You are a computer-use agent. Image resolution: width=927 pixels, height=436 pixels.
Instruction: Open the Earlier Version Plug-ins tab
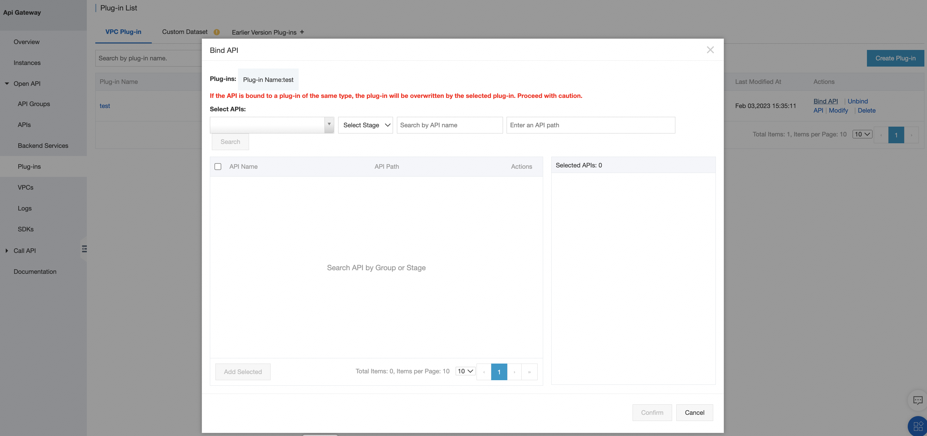point(264,32)
